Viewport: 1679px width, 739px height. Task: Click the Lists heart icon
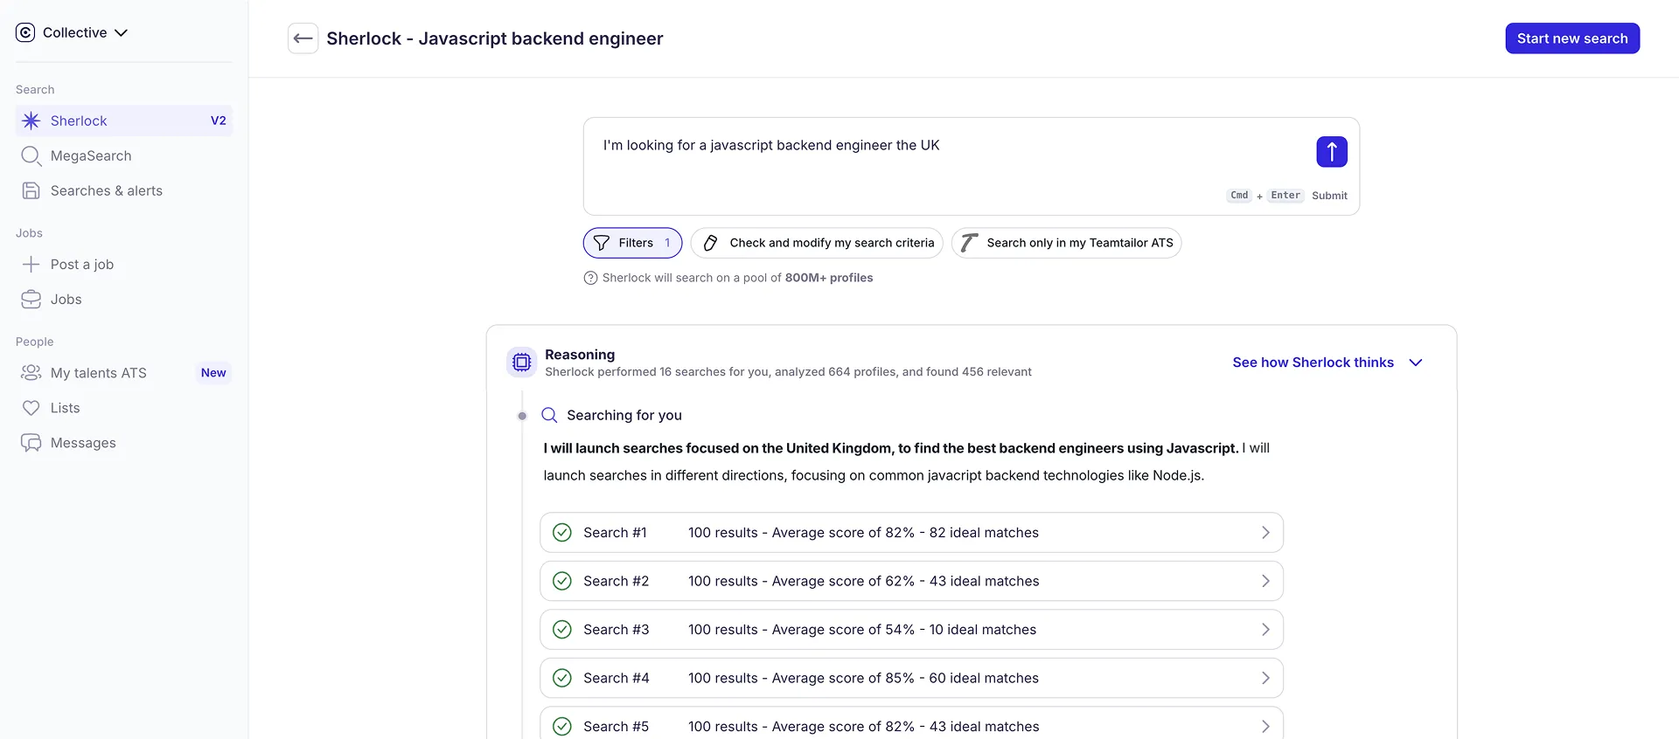pyautogui.click(x=31, y=408)
